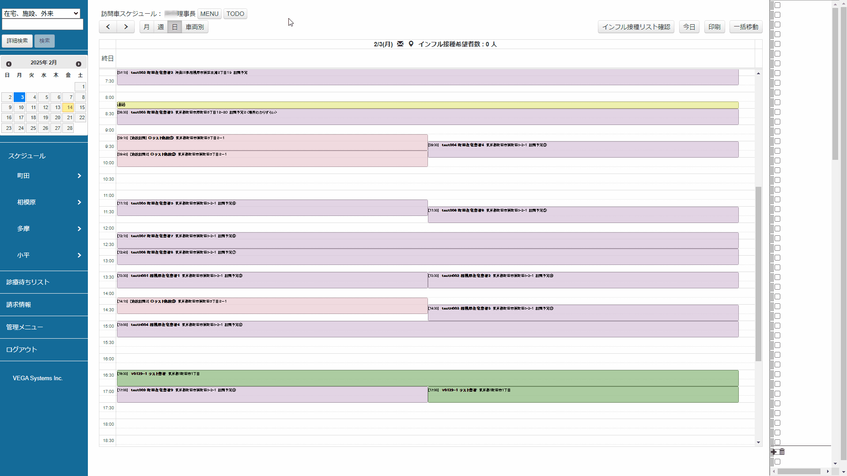Click インフル接種リスト確認 button
The image size is (847, 476).
[x=636, y=27]
